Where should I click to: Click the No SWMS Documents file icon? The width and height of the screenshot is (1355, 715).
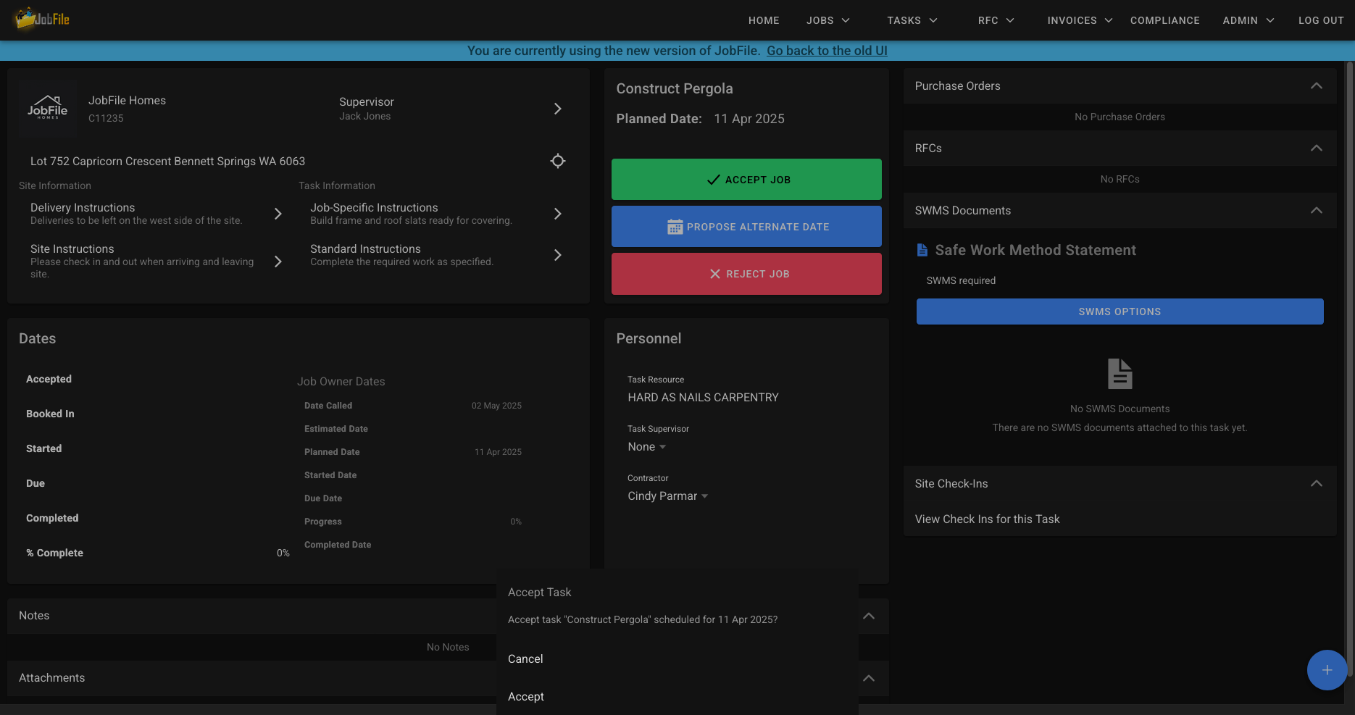(x=1120, y=374)
